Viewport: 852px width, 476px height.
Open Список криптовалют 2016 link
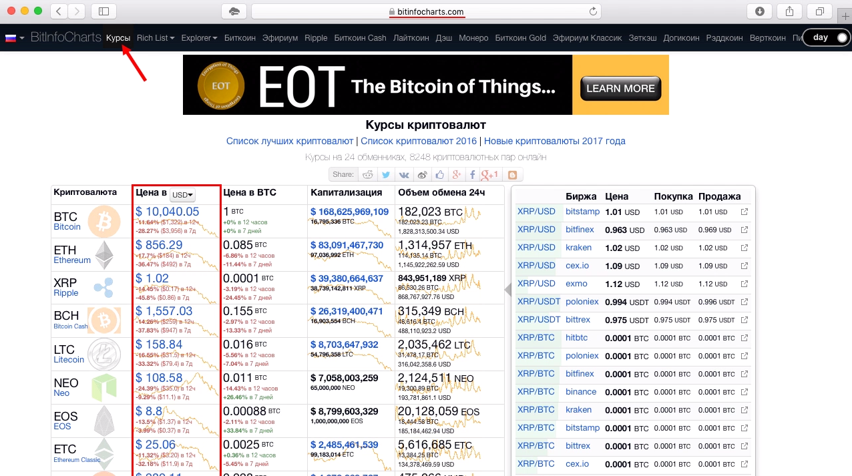click(419, 141)
